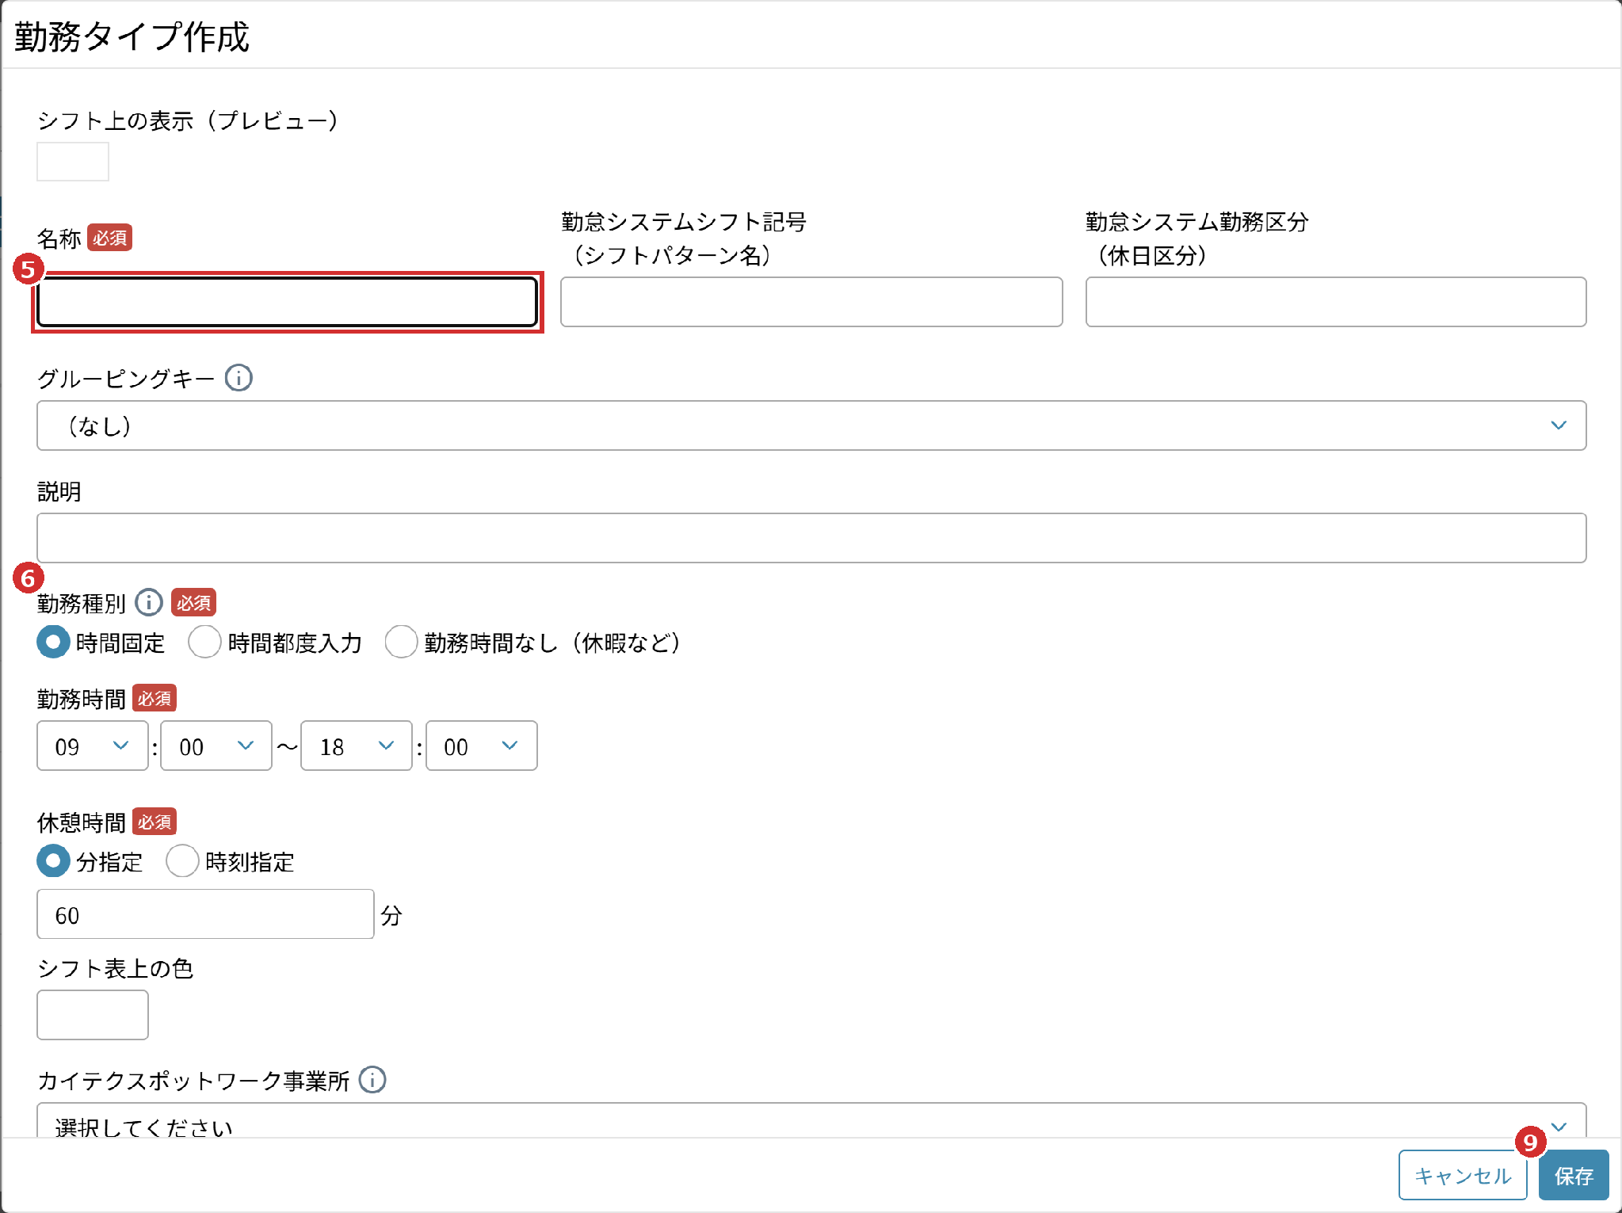Image resolution: width=1622 pixels, height=1213 pixels.
Task: Click the break minutes field showing 60
Action: [205, 914]
